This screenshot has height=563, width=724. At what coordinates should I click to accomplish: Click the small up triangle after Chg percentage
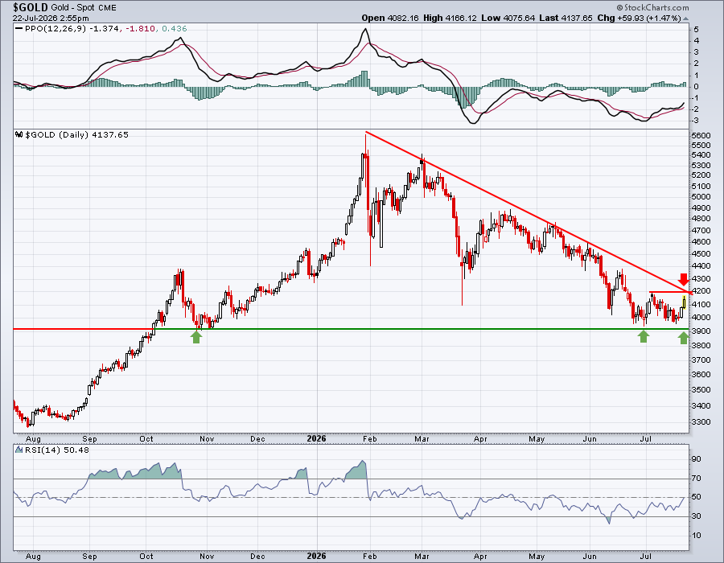(x=685, y=18)
